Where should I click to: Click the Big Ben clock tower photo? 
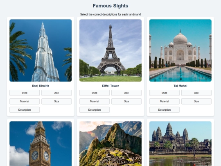click(x=41, y=144)
